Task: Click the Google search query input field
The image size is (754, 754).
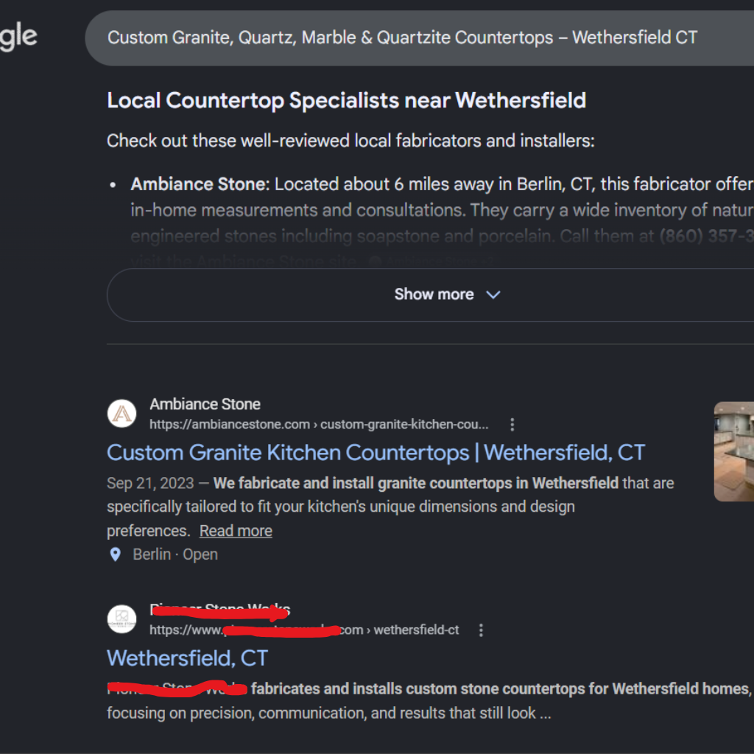Action: [419, 38]
